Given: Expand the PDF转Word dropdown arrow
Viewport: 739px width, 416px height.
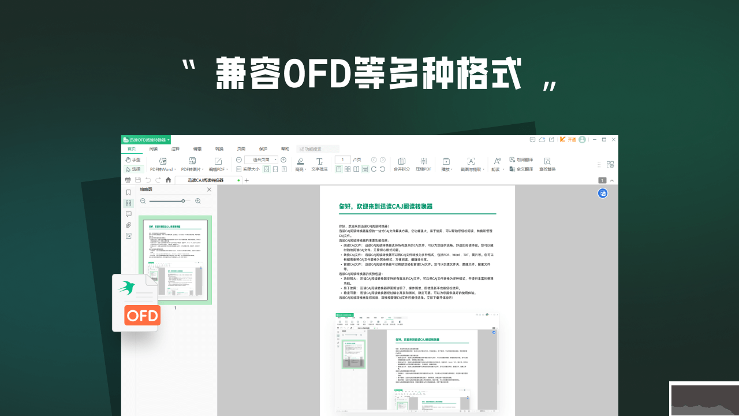Looking at the screenshot, I should 175,170.
